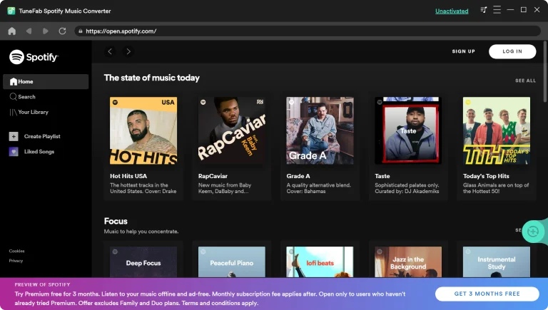Click the Spotify logo in sidebar
The image size is (548, 310).
34,57
